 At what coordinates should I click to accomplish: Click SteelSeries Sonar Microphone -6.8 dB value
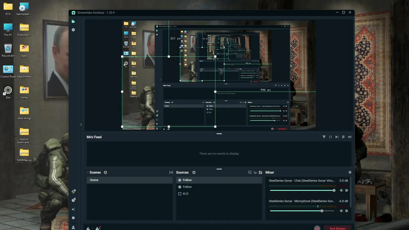click(x=343, y=201)
